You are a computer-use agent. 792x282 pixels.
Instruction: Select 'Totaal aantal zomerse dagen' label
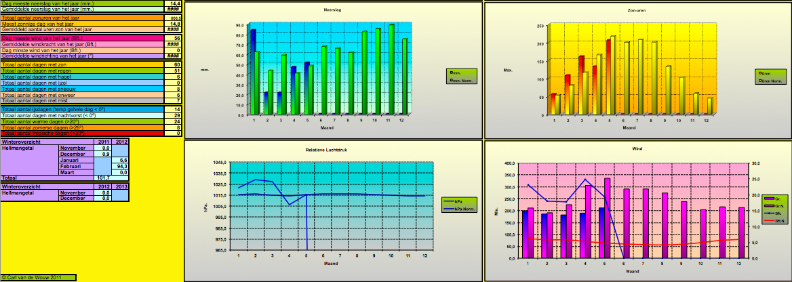point(82,128)
